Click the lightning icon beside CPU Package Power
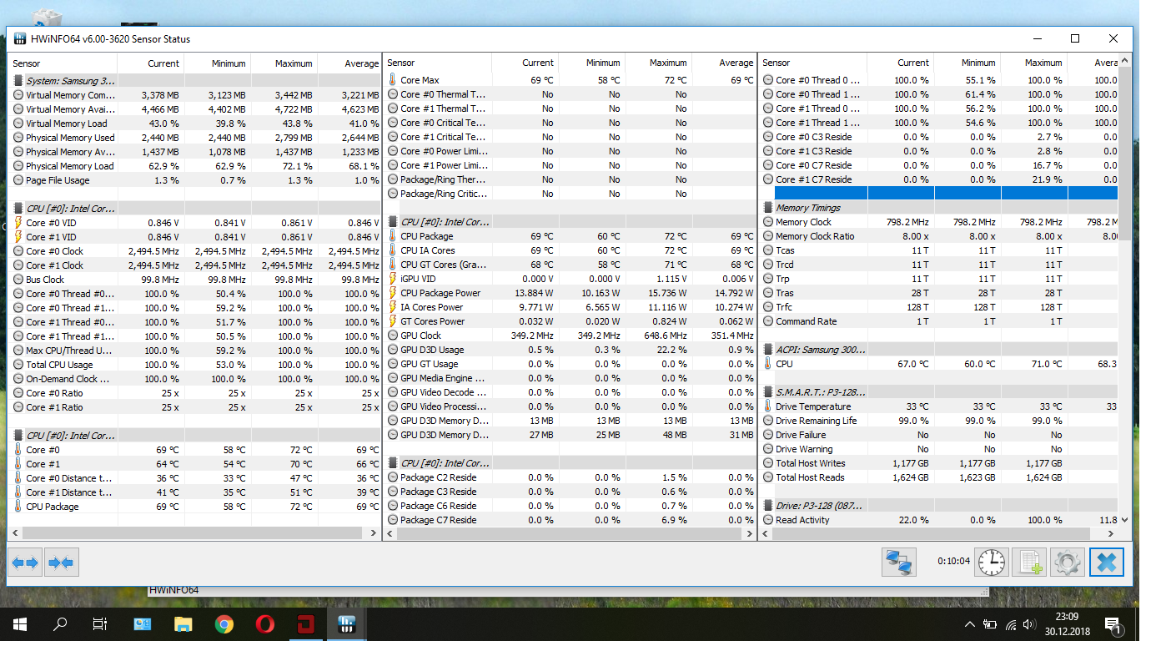 click(x=393, y=293)
